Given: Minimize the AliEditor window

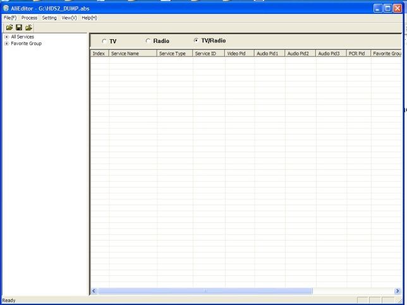Looking at the screenshot, I should pyautogui.click(x=378, y=8).
